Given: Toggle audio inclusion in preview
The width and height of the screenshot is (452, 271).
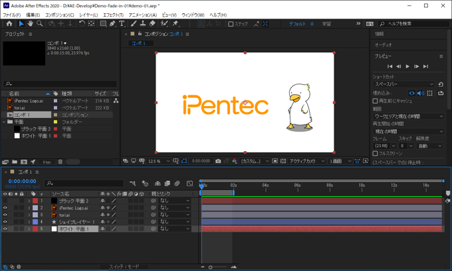Looking at the screenshot, I should [x=421, y=93].
